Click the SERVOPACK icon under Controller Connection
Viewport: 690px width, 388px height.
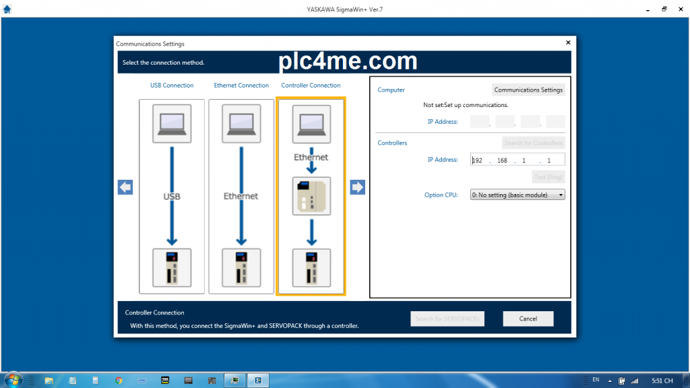[311, 268]
